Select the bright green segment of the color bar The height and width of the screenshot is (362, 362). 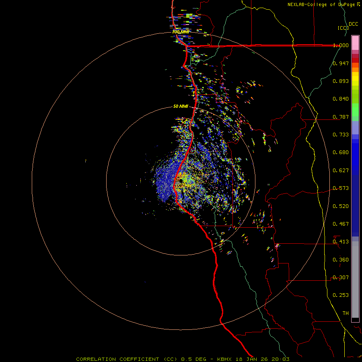click(355, 110)
